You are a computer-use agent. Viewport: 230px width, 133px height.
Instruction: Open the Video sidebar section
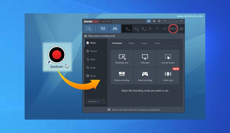(96, 59)
